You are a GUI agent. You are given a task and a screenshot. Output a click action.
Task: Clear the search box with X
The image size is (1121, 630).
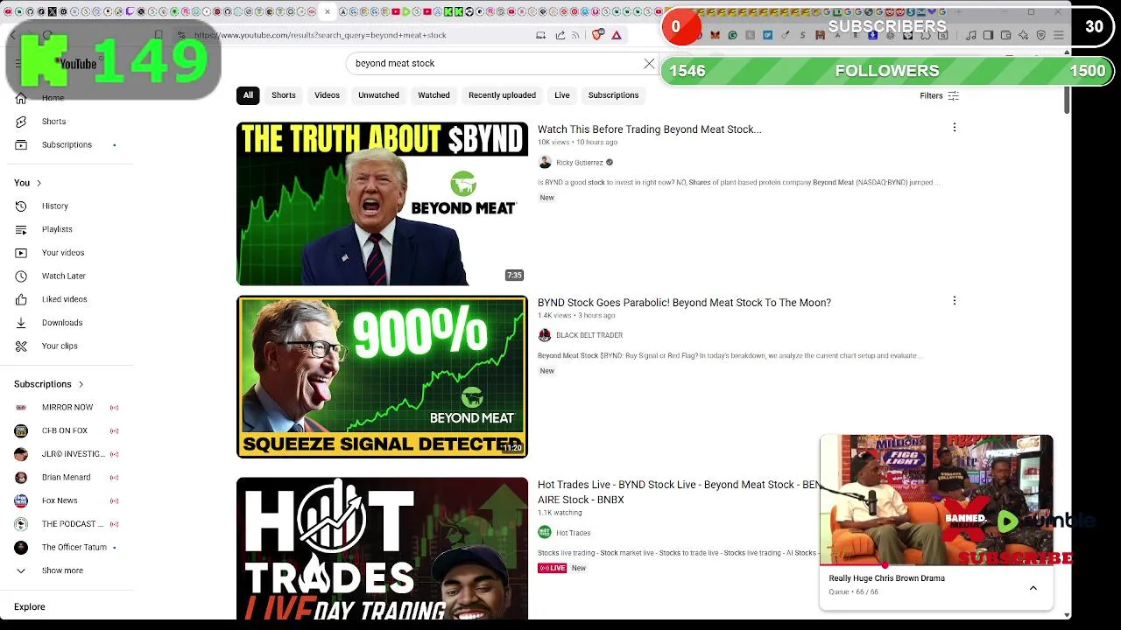pyautogui.click(x=649, y=64)
